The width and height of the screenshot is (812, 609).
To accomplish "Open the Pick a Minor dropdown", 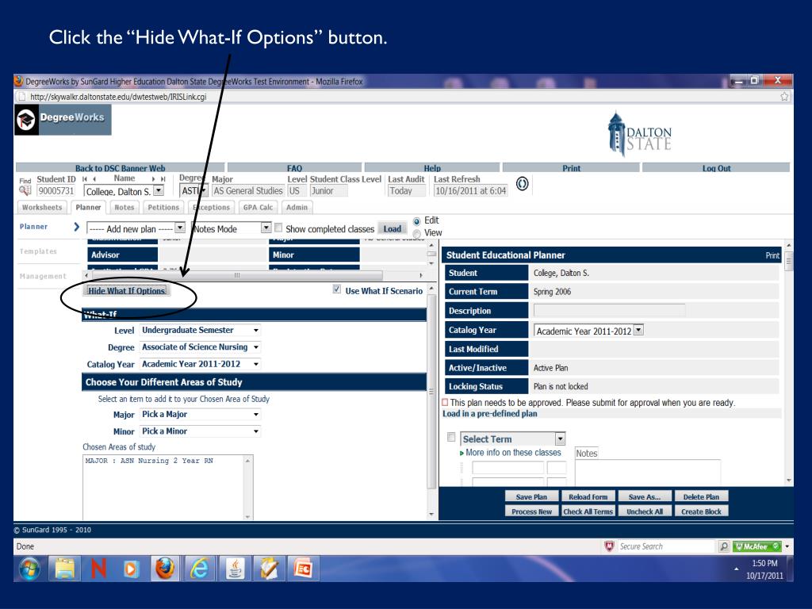I will 201,431.
